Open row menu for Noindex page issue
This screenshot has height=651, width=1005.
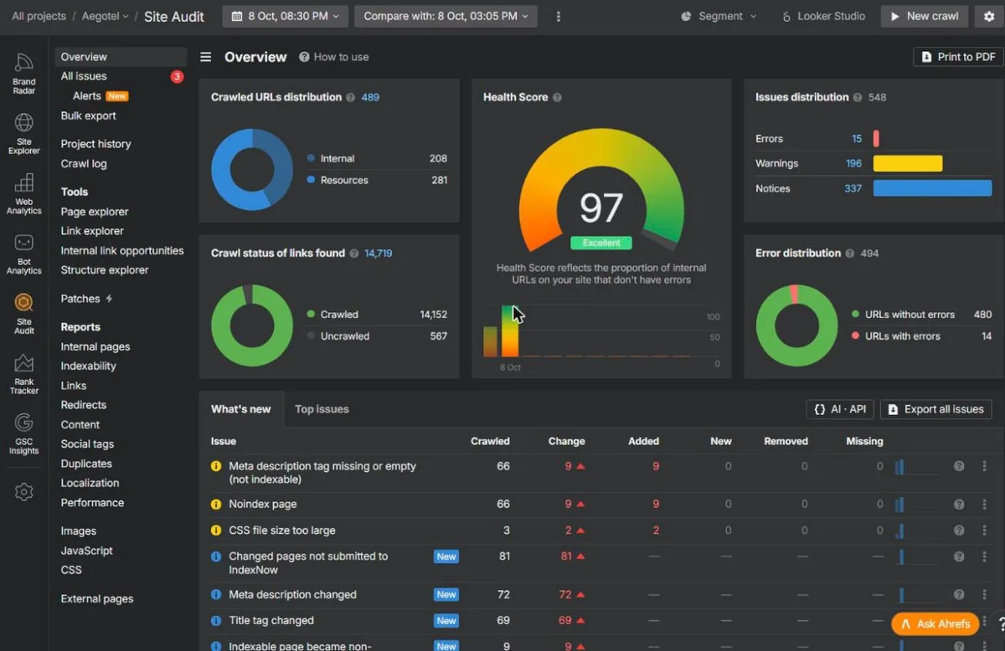[x=984, y=505]
